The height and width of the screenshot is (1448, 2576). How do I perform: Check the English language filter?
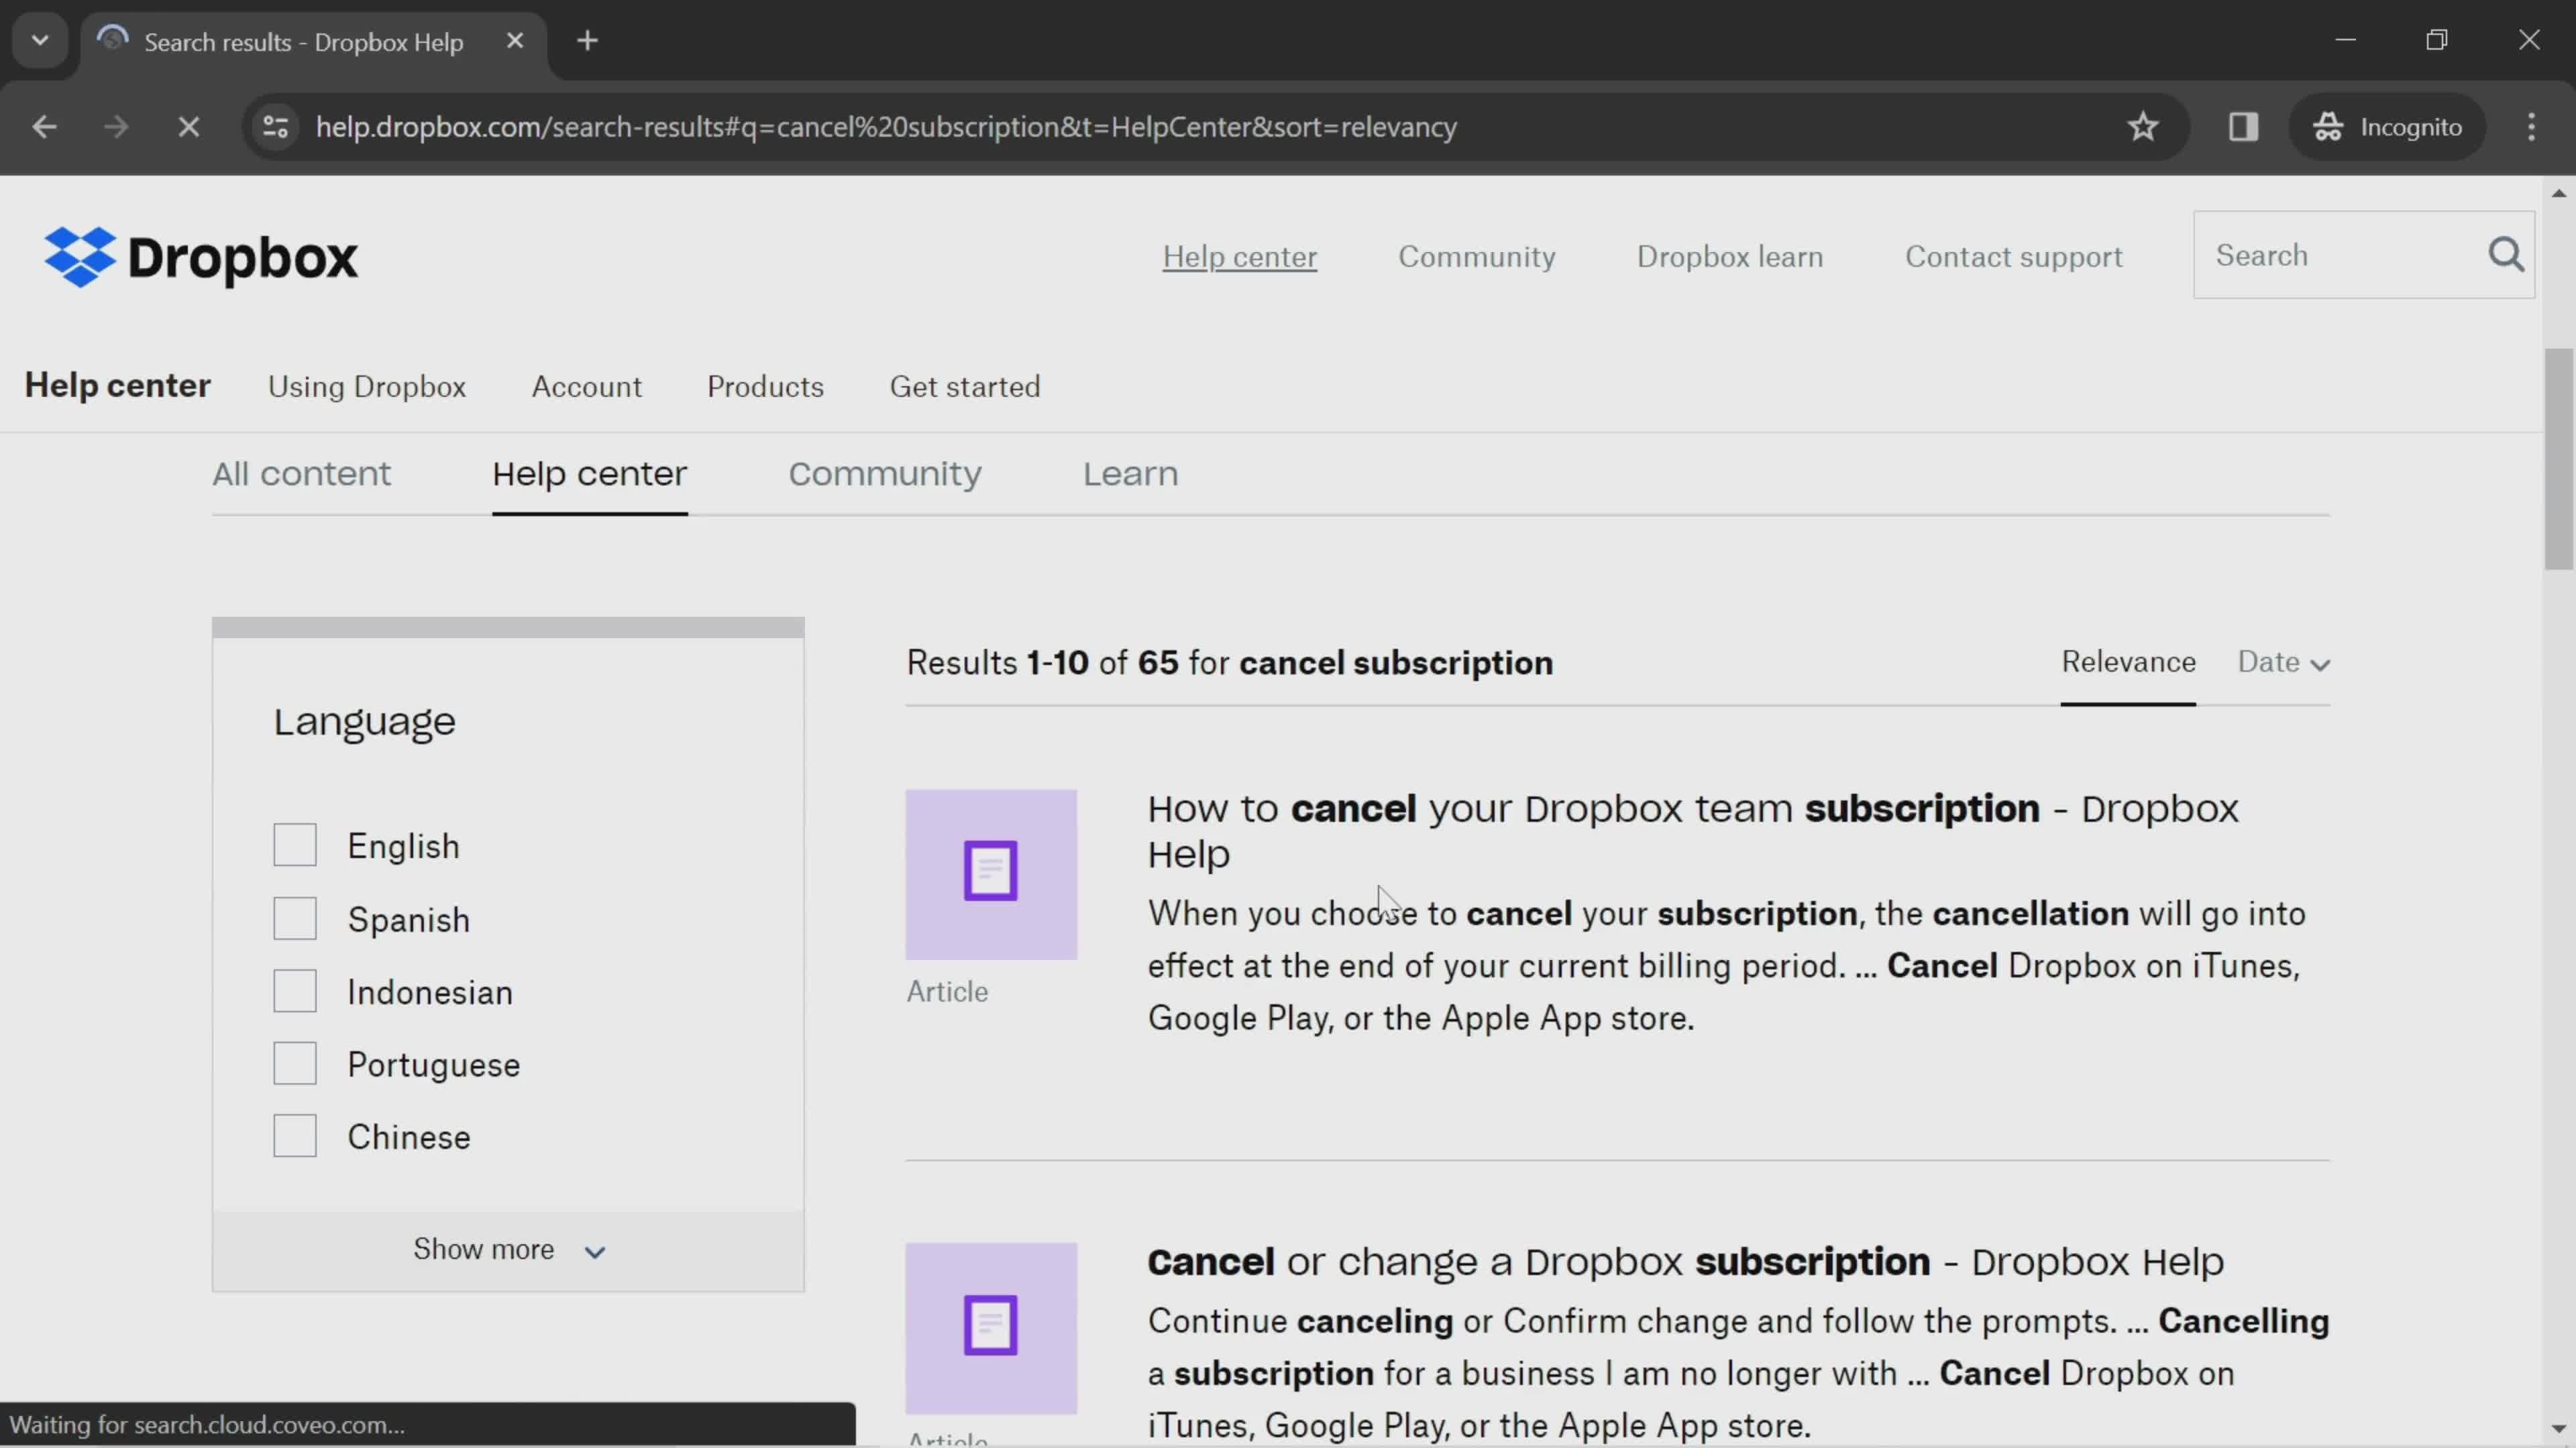tap(295, 845)
